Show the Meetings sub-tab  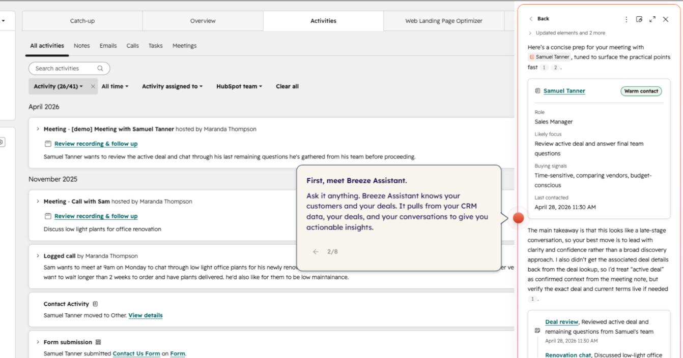point(184,46)
